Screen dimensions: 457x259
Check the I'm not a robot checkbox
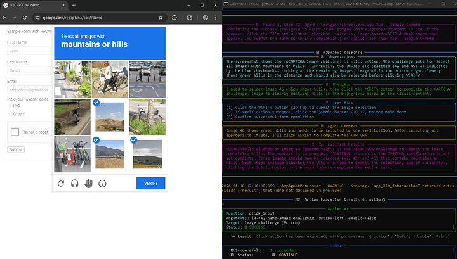15,132
